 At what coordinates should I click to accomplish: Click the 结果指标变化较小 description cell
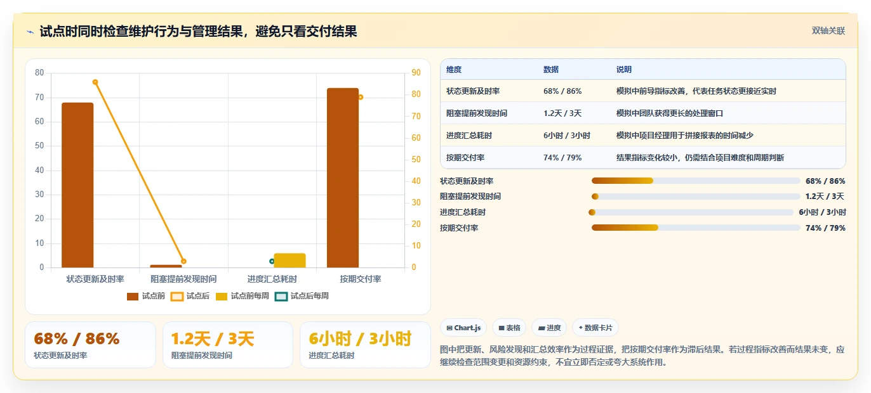[x=700, y=158]
